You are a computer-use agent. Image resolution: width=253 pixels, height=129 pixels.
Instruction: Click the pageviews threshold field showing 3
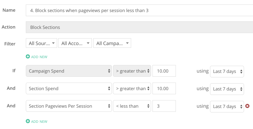164,106
